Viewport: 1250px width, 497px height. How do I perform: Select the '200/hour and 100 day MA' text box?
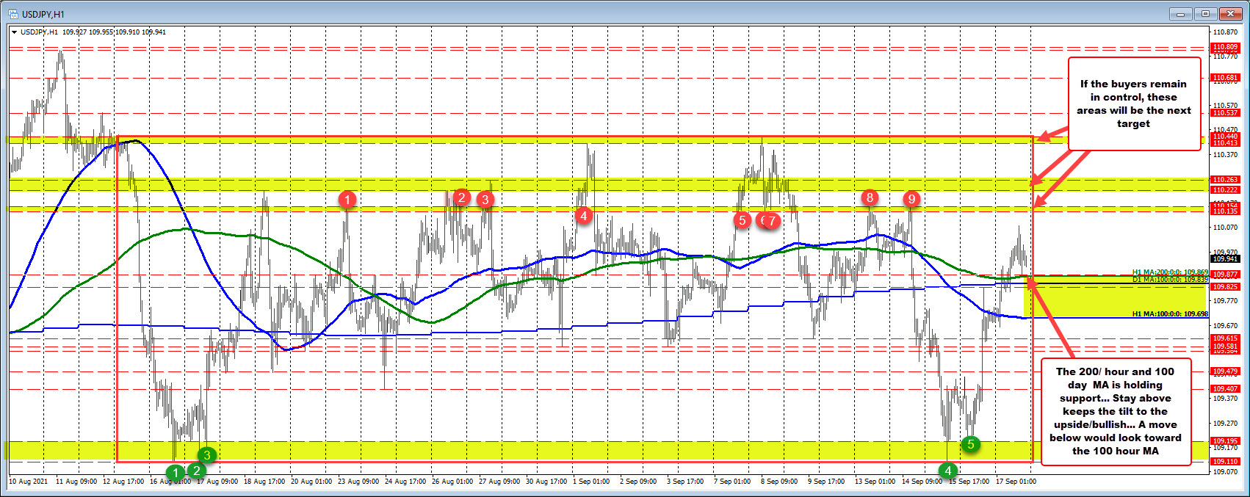point(1115,411)
